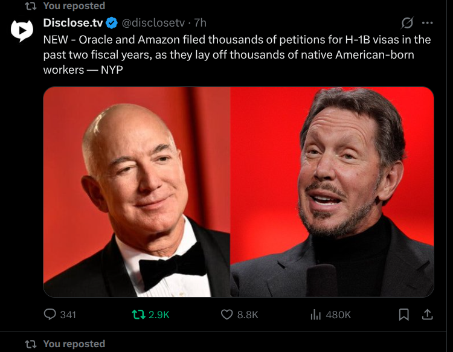Click the bottom "You reposted" label
This screenshot has width=453, height=352.
tap(74, 344)
